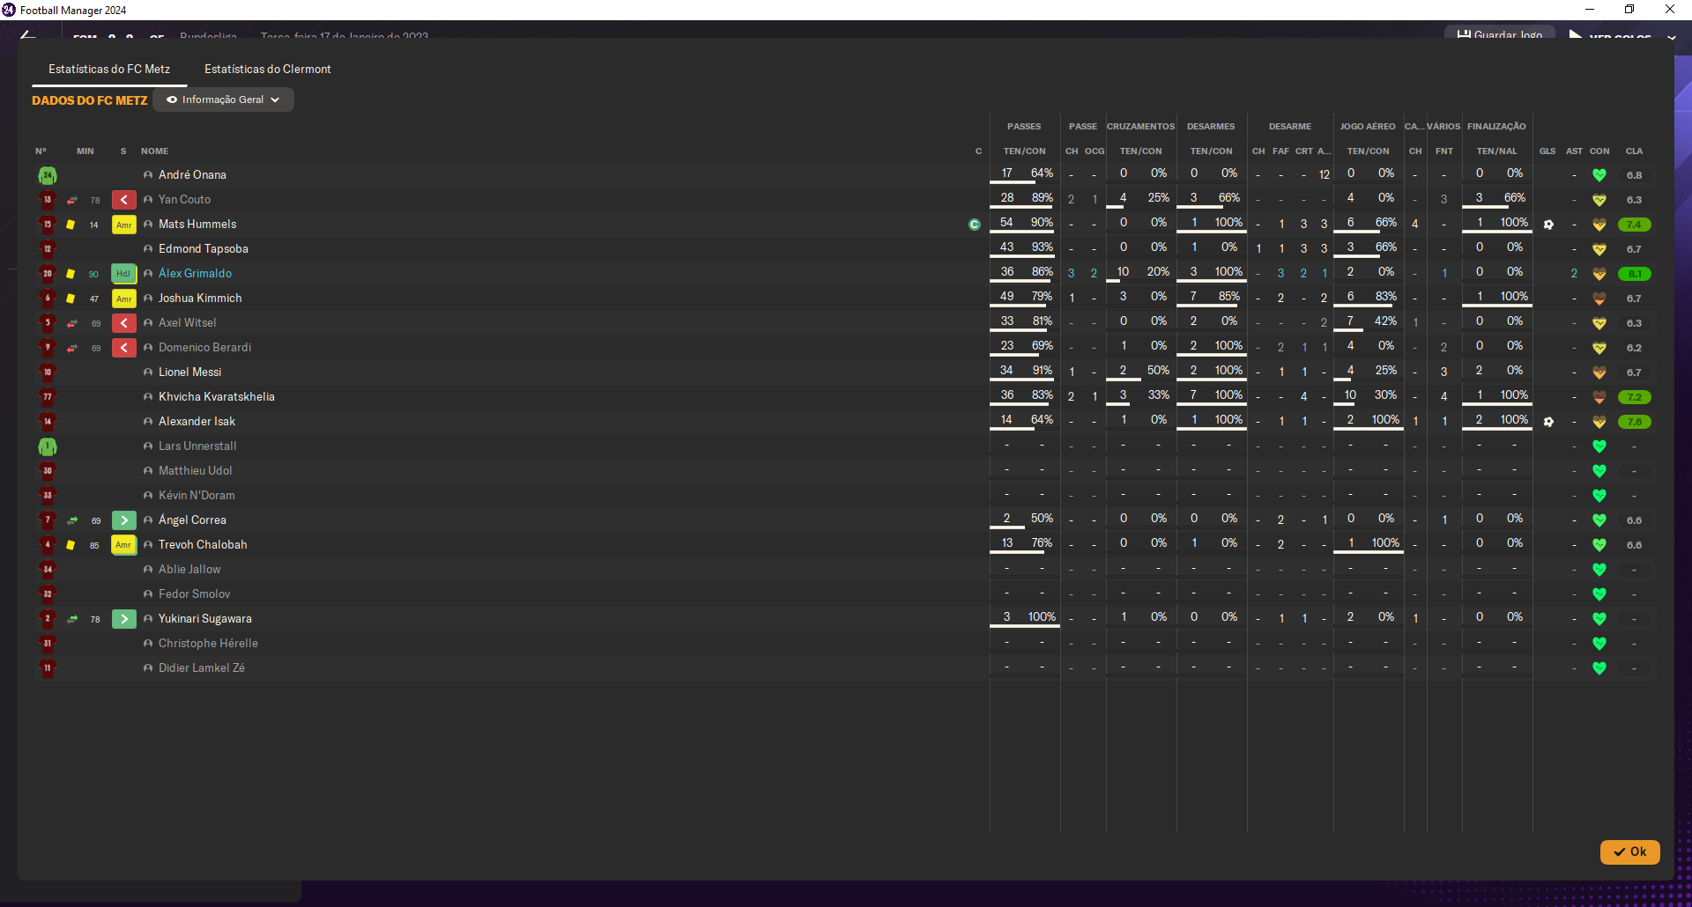
Task: Click Ablie Jallow's name
Action: (189, 570)
